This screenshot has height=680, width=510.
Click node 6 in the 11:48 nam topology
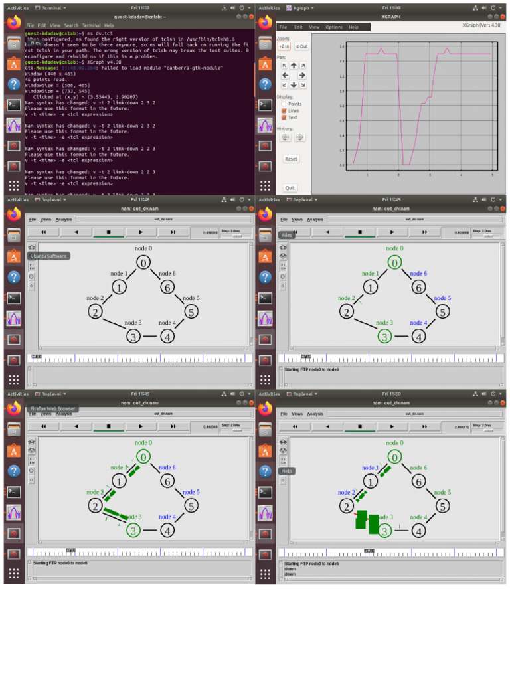167,287
